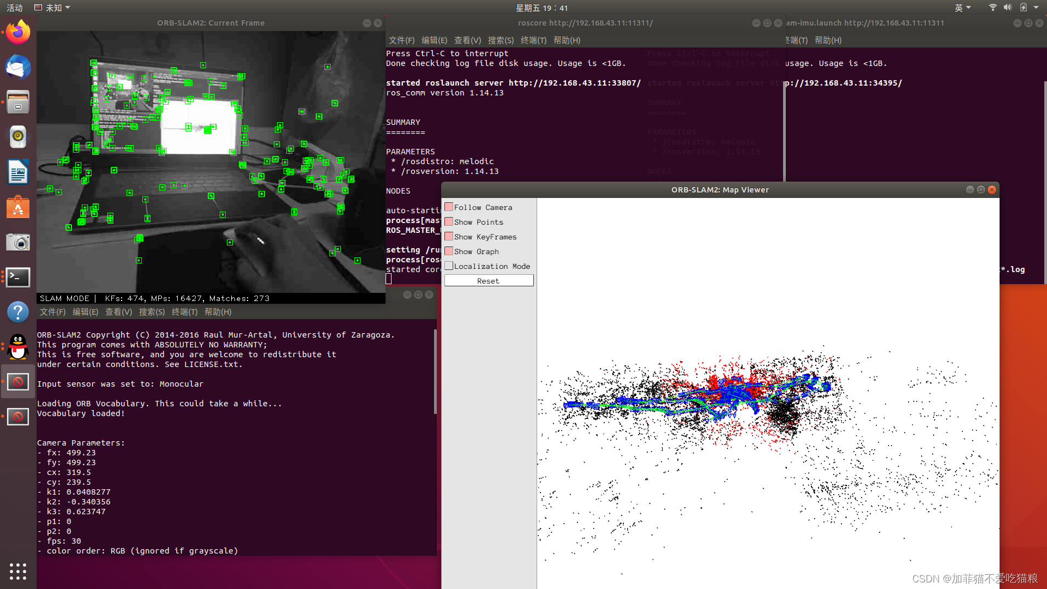Open 搜索(S) menu in ORB-SLAM2 terminal

coord(152,312)
